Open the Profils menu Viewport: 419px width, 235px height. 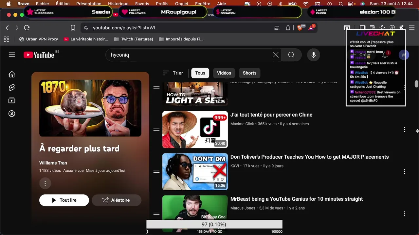coord(162,4)
